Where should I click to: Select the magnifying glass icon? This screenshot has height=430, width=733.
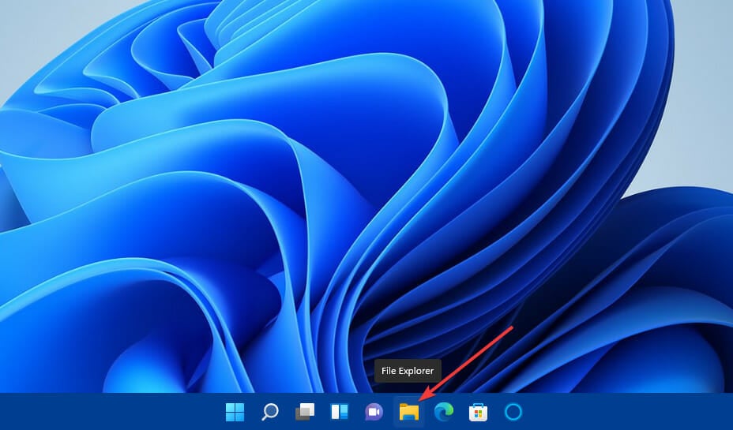[x=269, y=412]
